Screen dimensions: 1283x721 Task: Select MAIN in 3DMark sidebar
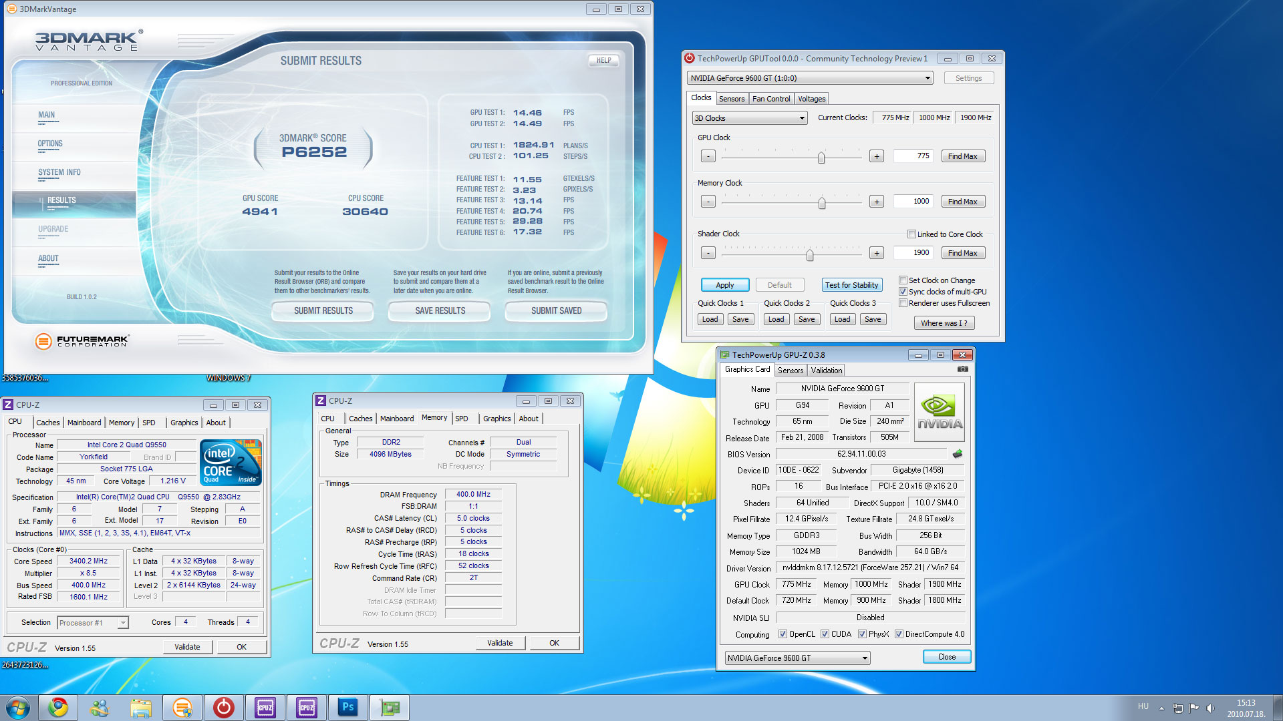pos(46,115)
